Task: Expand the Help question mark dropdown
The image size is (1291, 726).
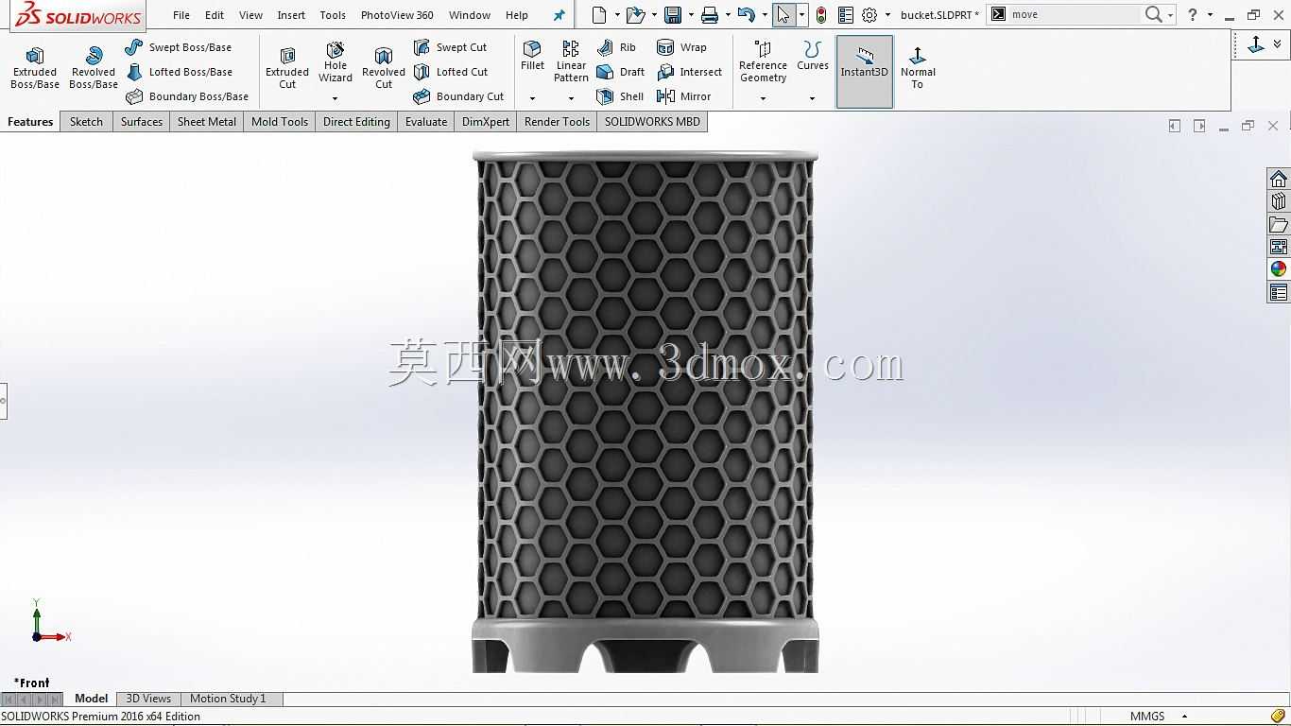Action: (1210, 15)
